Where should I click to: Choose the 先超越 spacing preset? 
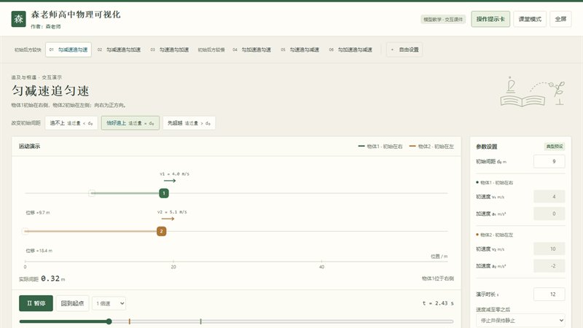pyautogui.click(x=189, y=123)
